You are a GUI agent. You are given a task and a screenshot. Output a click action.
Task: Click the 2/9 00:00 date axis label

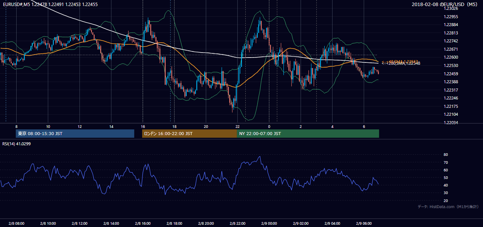(x=269, y=223)
